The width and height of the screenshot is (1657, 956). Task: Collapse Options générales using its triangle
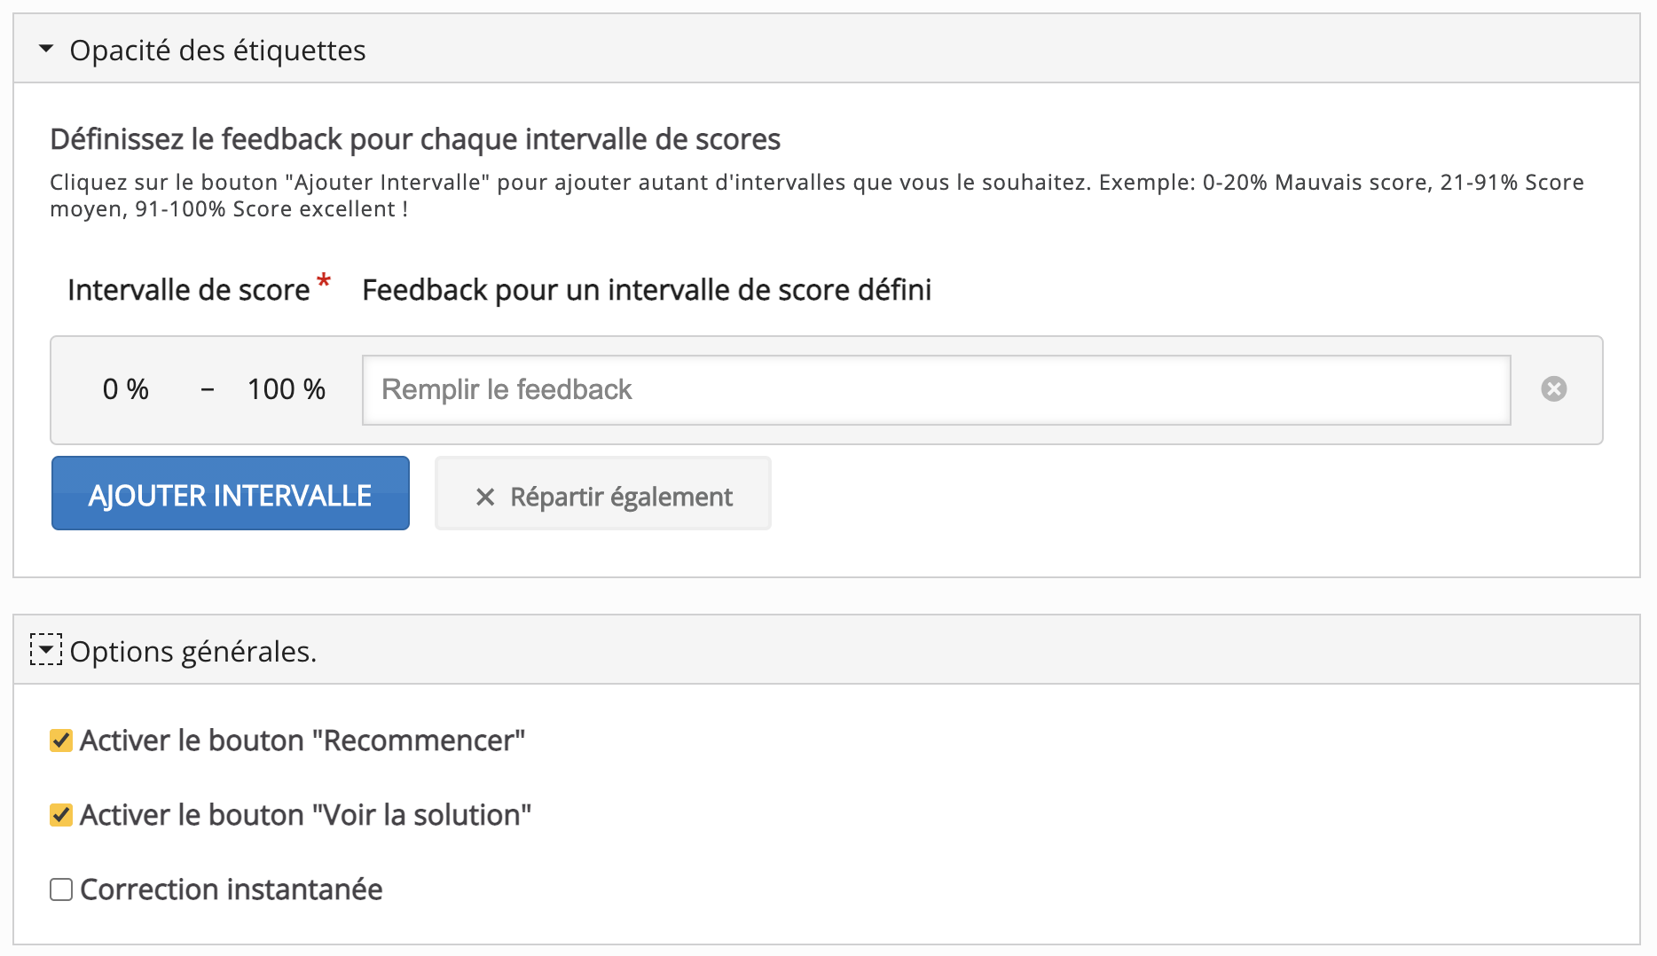click(46, 650)
